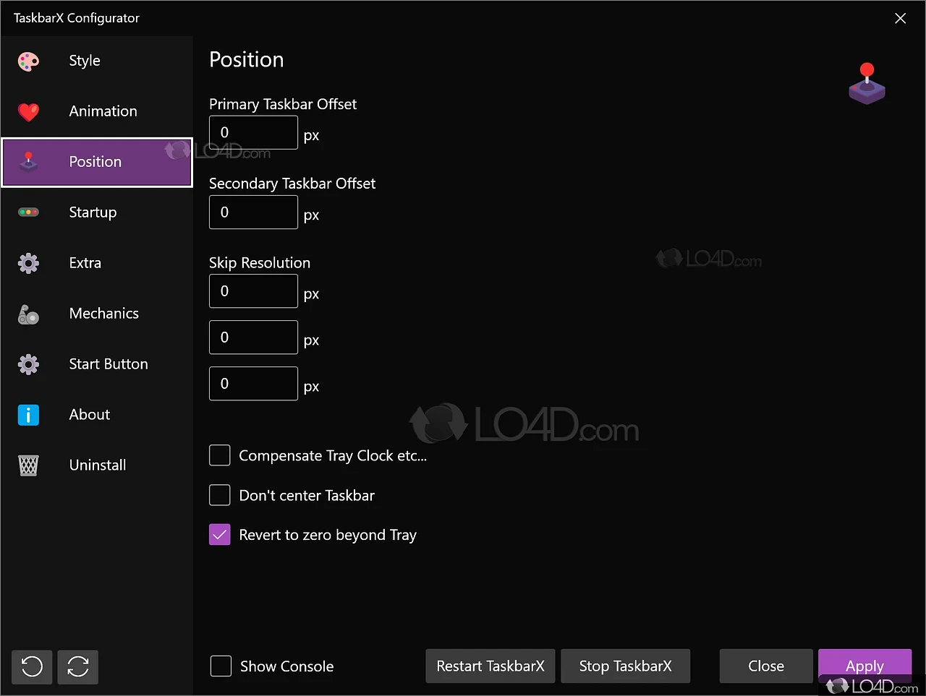Check the Don't center Taskbar box

220,495
